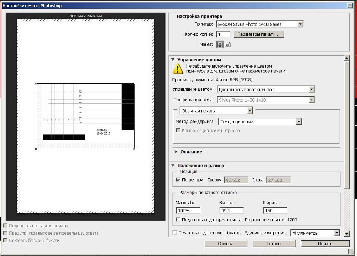Click the vertical scrollbar thumb in settings panel
The image size is (357, 256).
pos(346,125)
